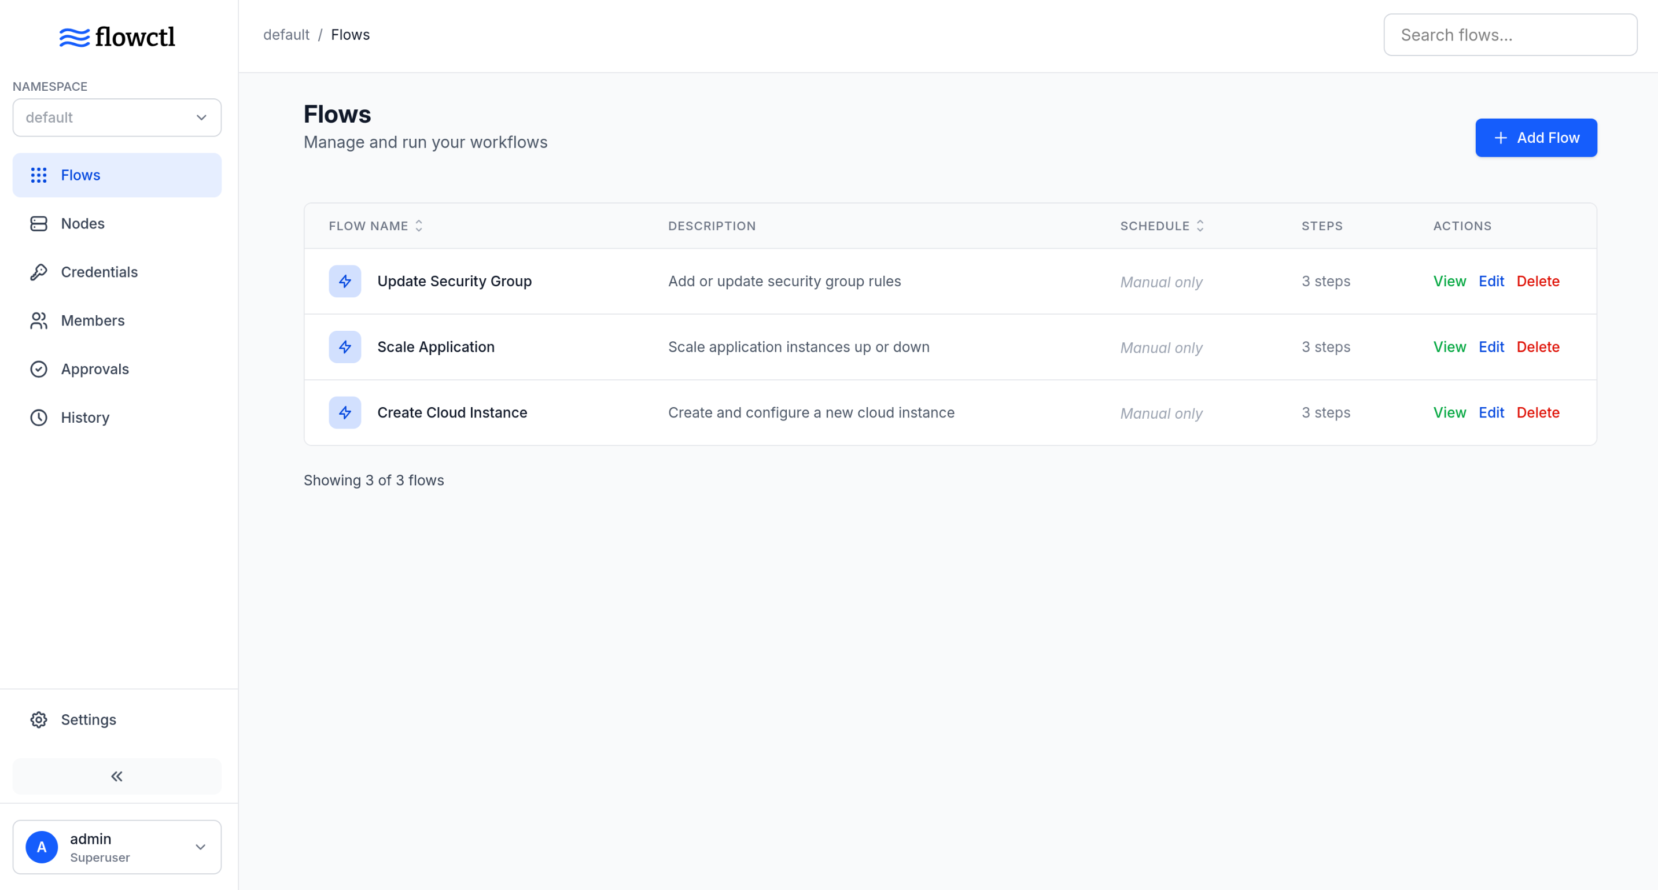Delete the Scale Application flow

click(1538, 347)
